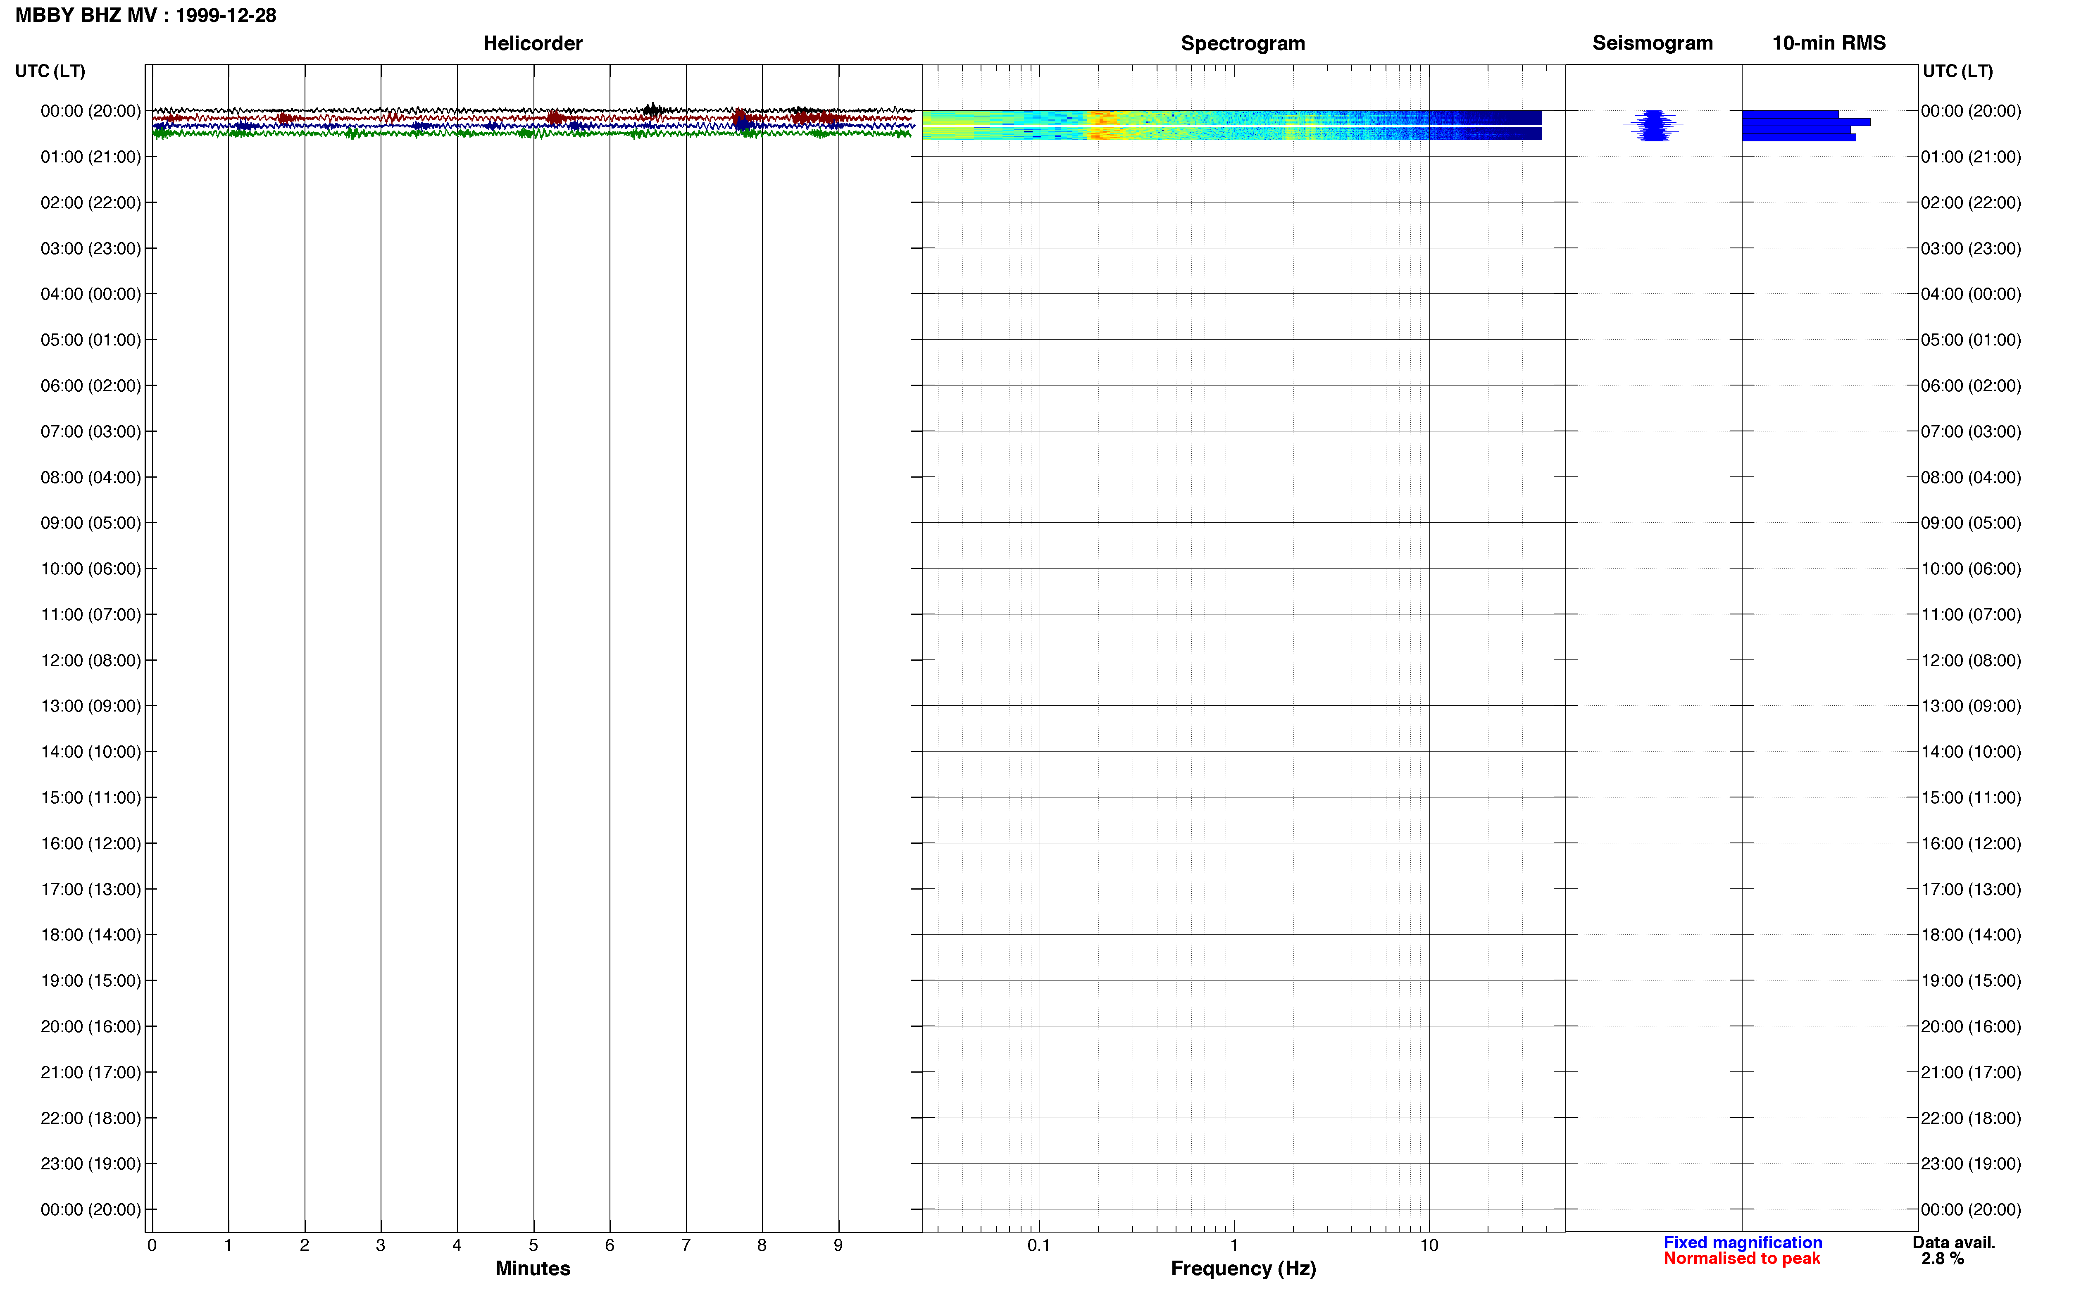
Task: Click the left '12:00 (08:00)' time label
Action: pos(91,661)
